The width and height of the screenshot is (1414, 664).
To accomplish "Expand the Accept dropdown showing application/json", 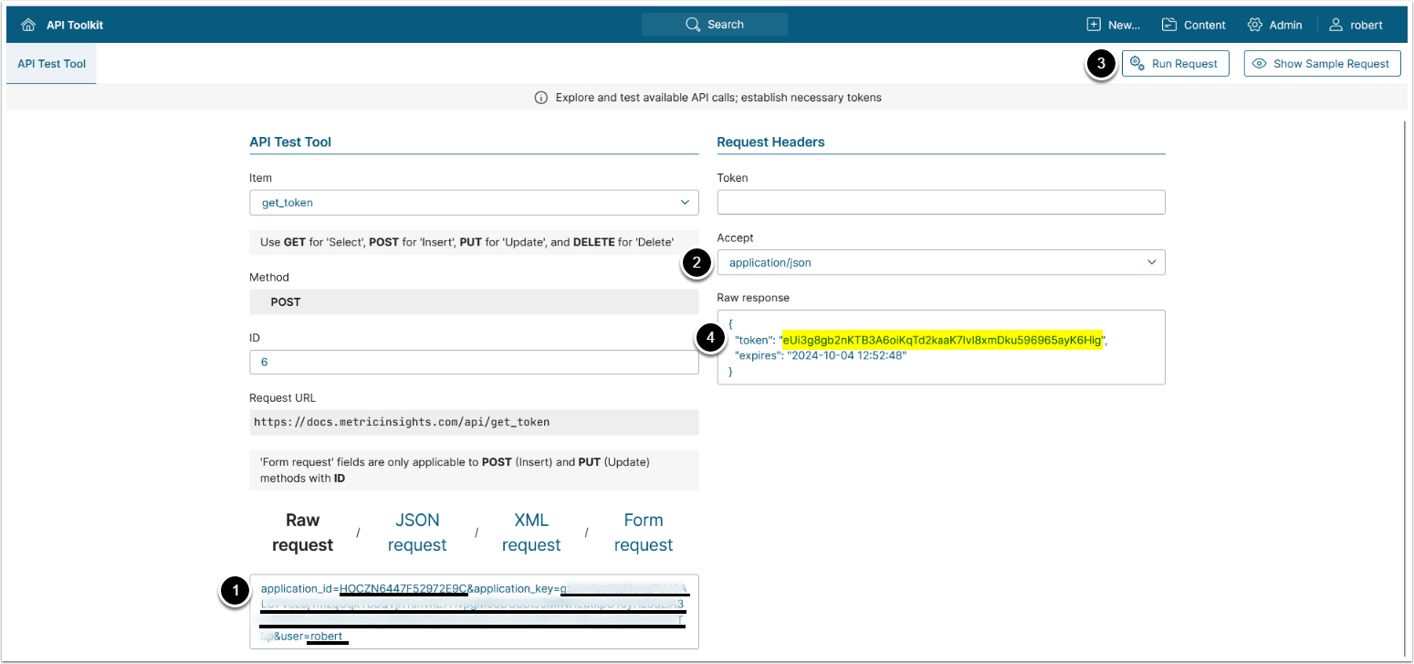I will [x=941, y=262].
